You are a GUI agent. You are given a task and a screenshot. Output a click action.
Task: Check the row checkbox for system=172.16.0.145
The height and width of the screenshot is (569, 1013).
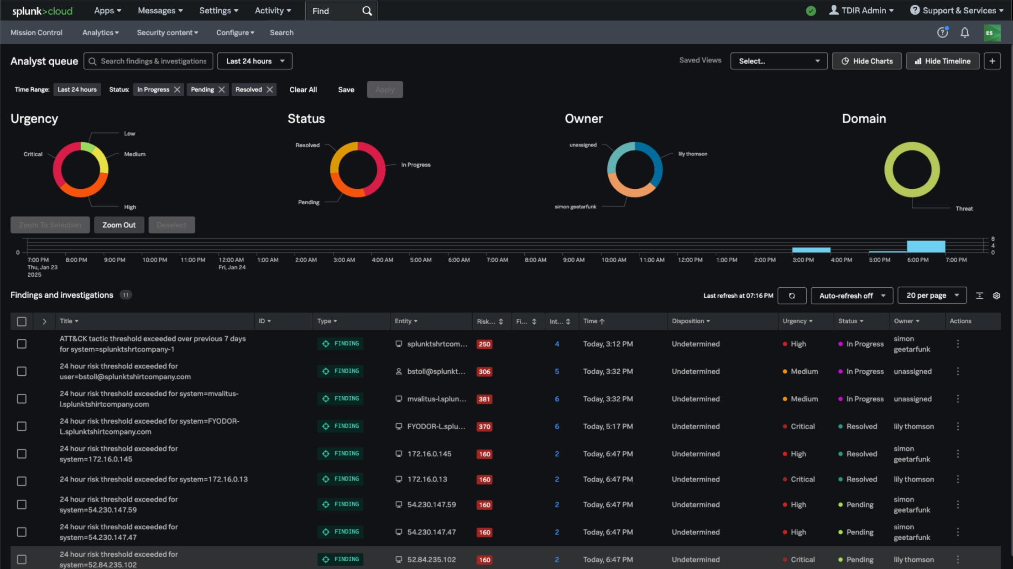point(21,454)
